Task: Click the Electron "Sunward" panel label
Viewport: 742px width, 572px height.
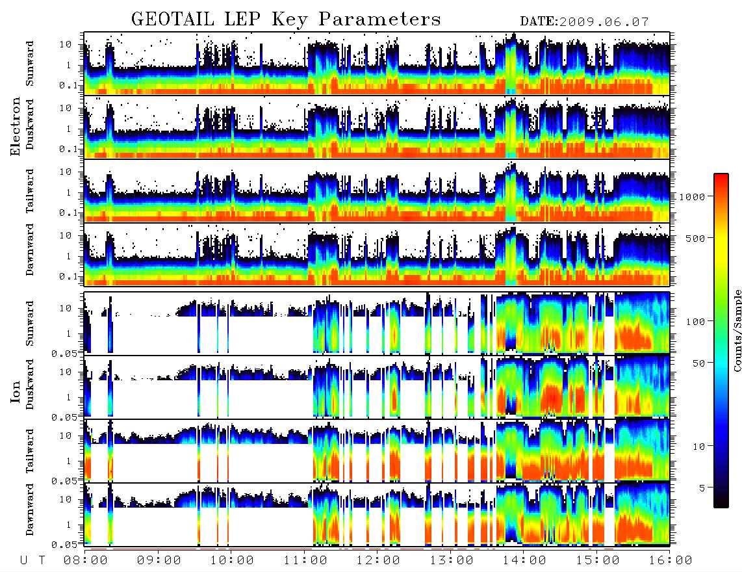Action: pyautogui.click(x=30, y=64)
